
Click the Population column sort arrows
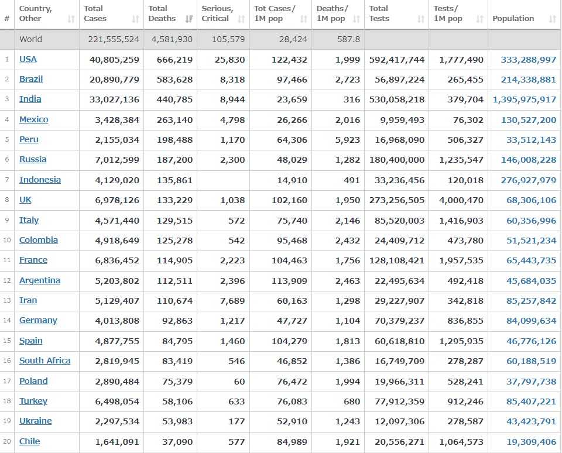click(552, 19)
